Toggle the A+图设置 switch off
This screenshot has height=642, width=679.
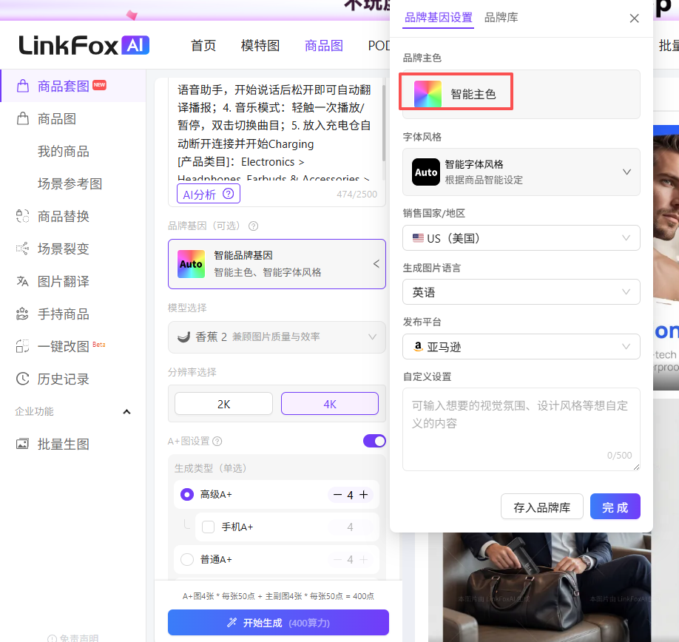click(x=374, y=442)
